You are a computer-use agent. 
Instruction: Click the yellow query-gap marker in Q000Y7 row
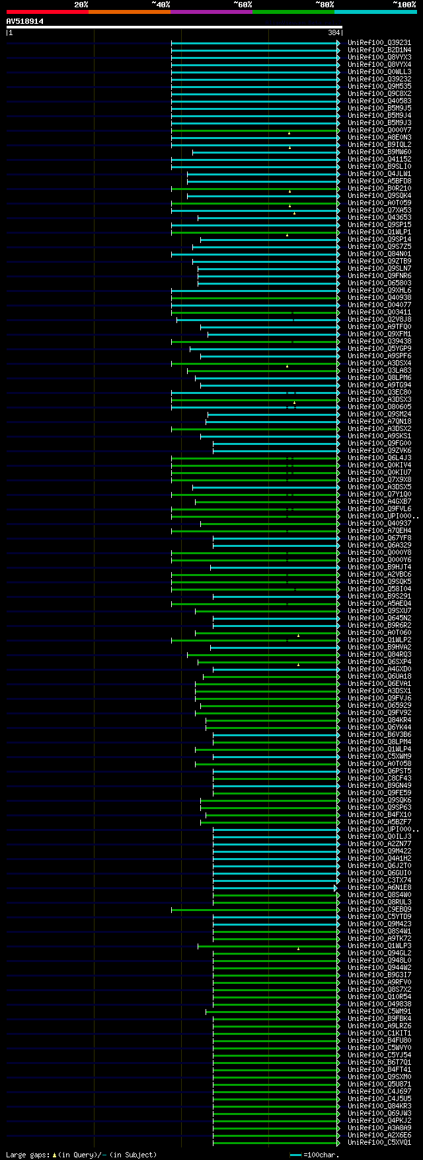(x=289, y=133)
